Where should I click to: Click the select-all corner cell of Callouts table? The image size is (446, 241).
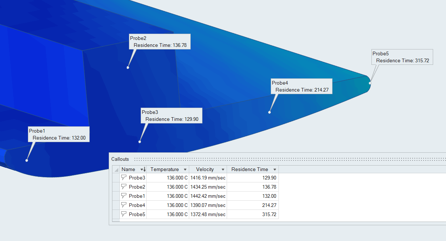(116, 170)
